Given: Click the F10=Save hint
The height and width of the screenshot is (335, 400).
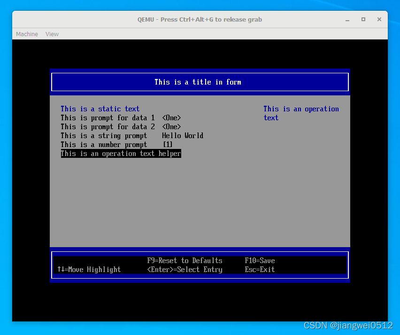Looking at the screenshot, I should (260, 261).
